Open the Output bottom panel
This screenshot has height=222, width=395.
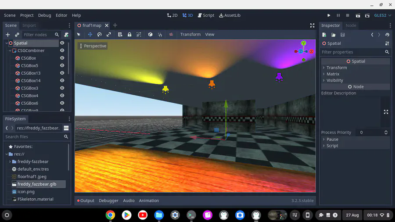point(86,201)
